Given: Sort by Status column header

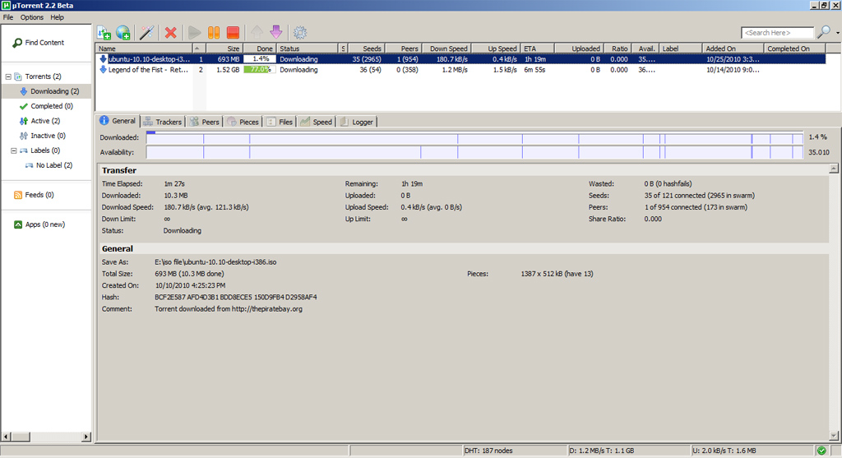Looking at the screenshot, I should 308,49.
